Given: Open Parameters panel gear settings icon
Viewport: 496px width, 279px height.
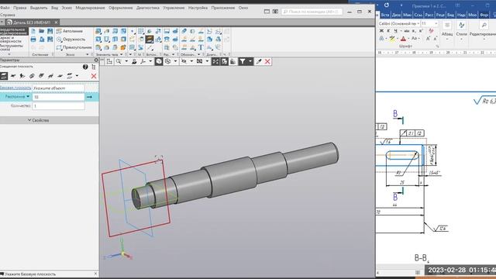Looking at the screenshot, I should tap(96, 60).
